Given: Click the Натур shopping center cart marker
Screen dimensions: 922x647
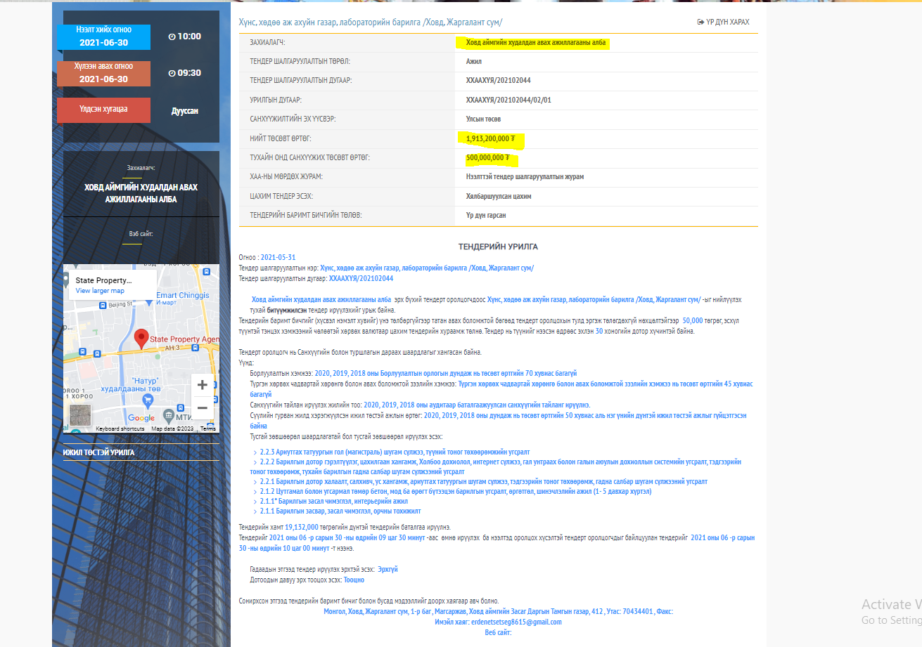Looking at the screenshot, I should click(x=148, y=400).
